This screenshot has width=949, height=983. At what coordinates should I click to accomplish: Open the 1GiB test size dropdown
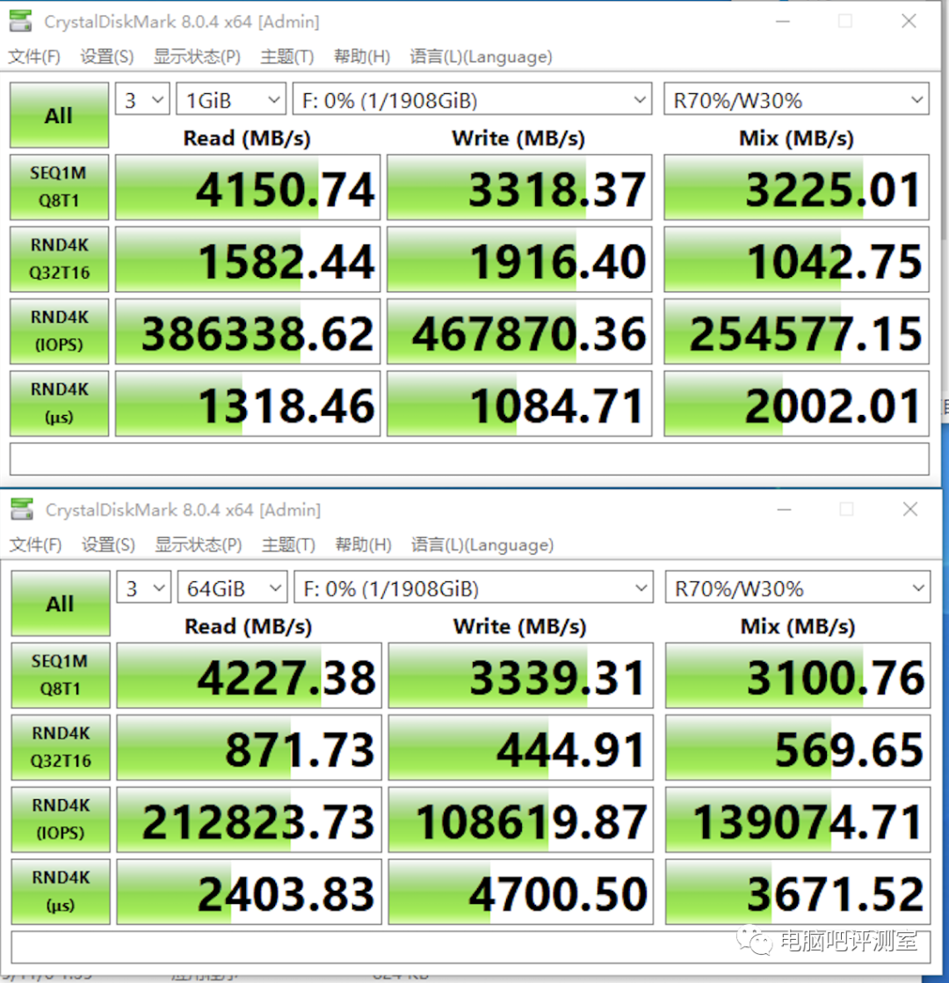[x=230, y=99]
